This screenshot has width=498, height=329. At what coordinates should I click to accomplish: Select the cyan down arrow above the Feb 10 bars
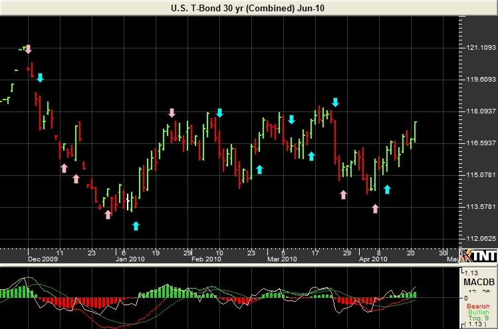click(x=220, y=113)
